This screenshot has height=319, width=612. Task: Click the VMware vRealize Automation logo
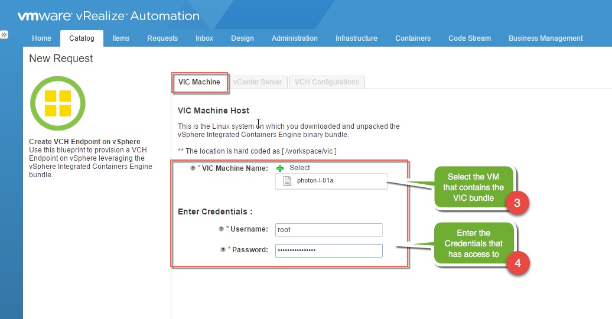pyautogui.click(x=109, y=16)
